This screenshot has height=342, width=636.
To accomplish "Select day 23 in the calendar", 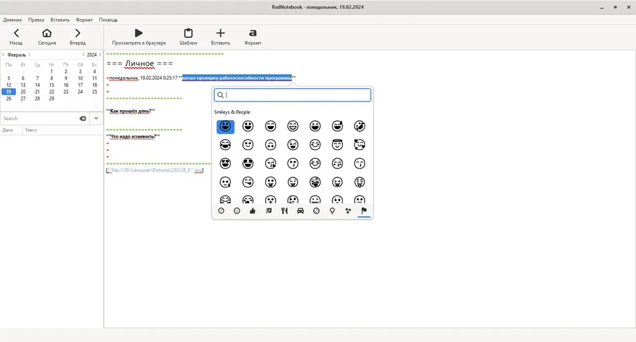I will click(66, 92).
